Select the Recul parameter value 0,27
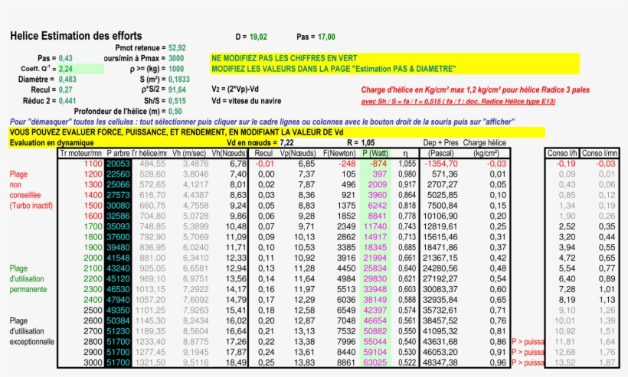The height and width of the screenshot is (377, 628). click(x=66, y=90)
